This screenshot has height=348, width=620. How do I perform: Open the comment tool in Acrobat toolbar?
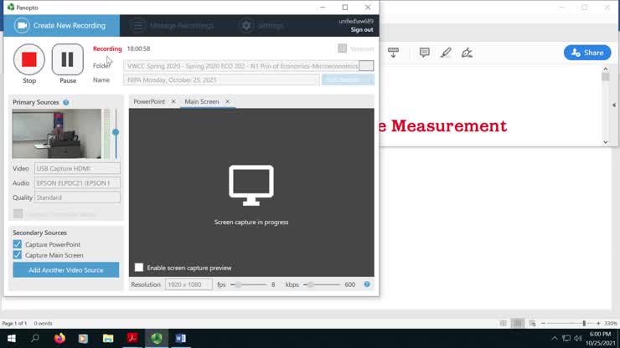(424, 53)
